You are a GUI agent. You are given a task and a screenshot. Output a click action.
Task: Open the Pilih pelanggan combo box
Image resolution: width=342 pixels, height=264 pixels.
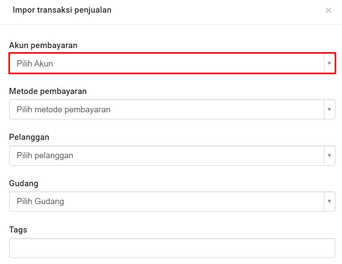click(166, 156)
